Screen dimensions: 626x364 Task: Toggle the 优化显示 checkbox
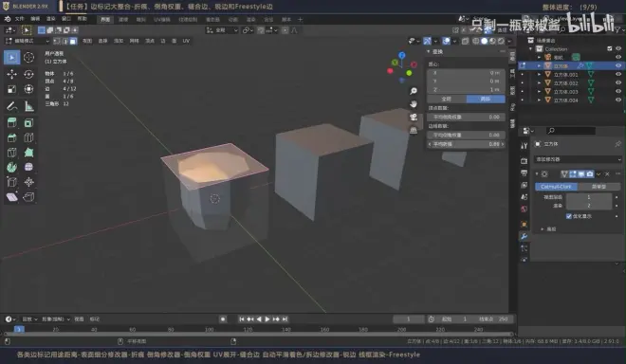(569, 216)
